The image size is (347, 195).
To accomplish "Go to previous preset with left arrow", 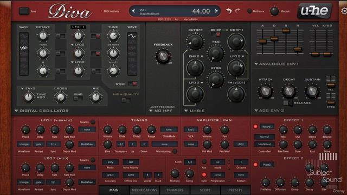I will (133, 11).
